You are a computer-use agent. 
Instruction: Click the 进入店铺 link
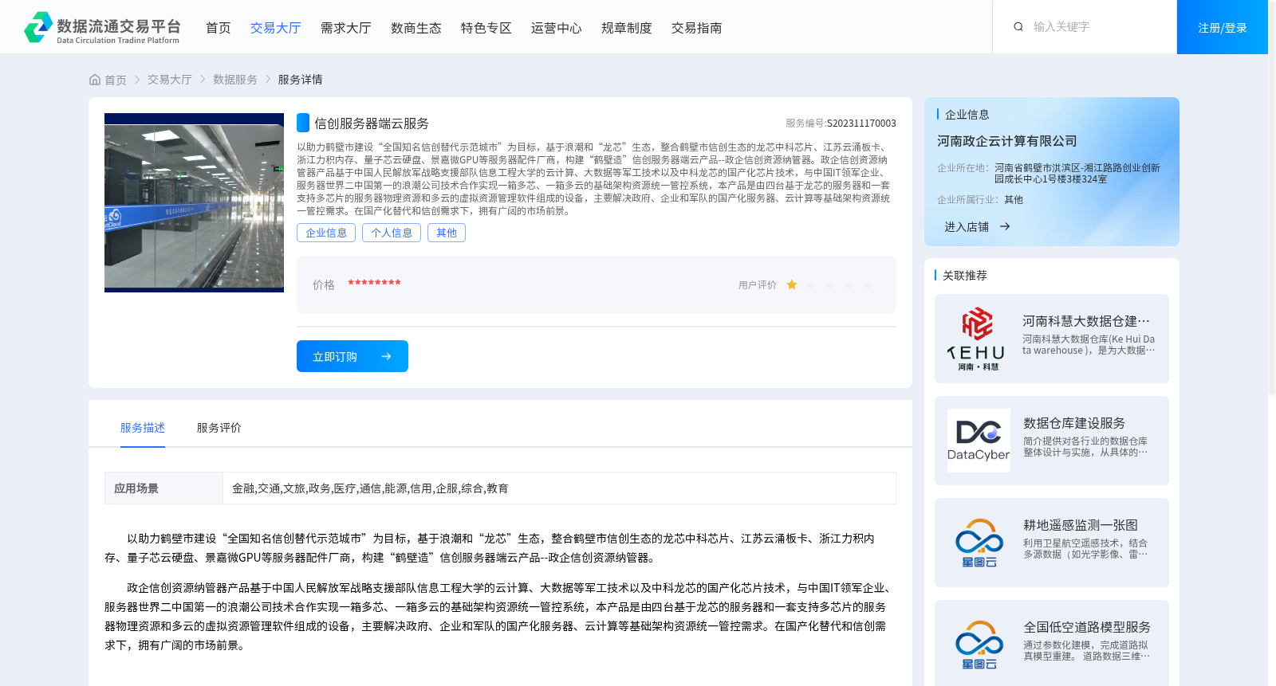click(x=967, y=227)
